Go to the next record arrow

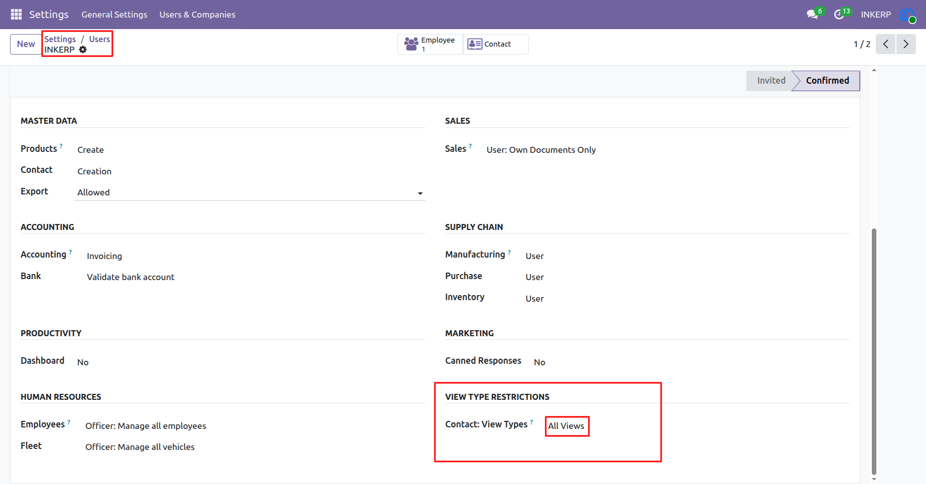click(906, 44)
